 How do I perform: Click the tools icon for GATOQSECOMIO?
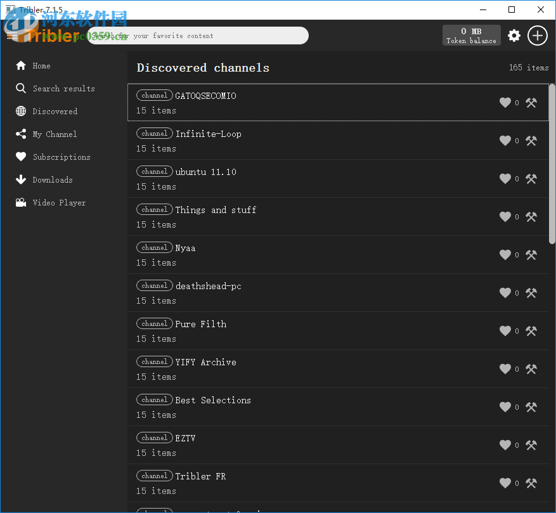coord(531,103)
